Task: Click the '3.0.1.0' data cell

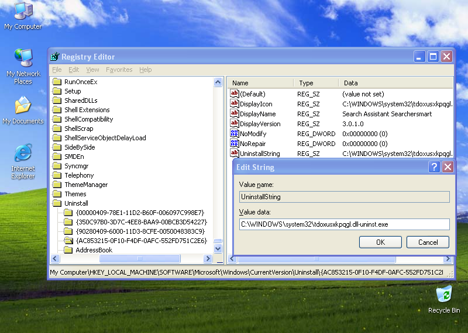Action: point(353,124)
